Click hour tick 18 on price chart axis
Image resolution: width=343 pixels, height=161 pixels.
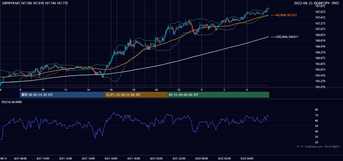click(x=134, y=90)
